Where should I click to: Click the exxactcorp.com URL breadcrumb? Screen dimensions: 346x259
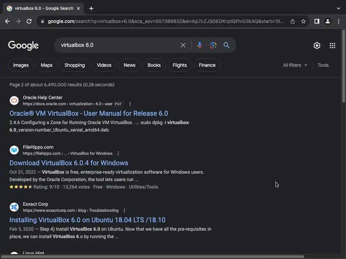click(71, 210)
